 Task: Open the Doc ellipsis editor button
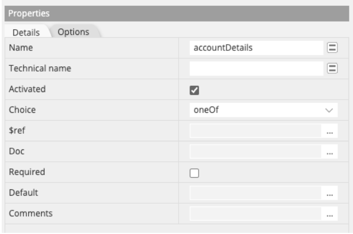click(x=330, y=152)
